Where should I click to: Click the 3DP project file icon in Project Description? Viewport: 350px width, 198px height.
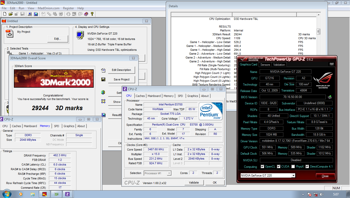[x=9, y=34]
